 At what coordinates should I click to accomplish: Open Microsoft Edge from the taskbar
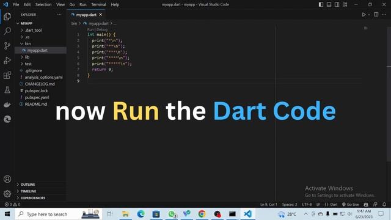pyautogui.click(x=141, y=214)
